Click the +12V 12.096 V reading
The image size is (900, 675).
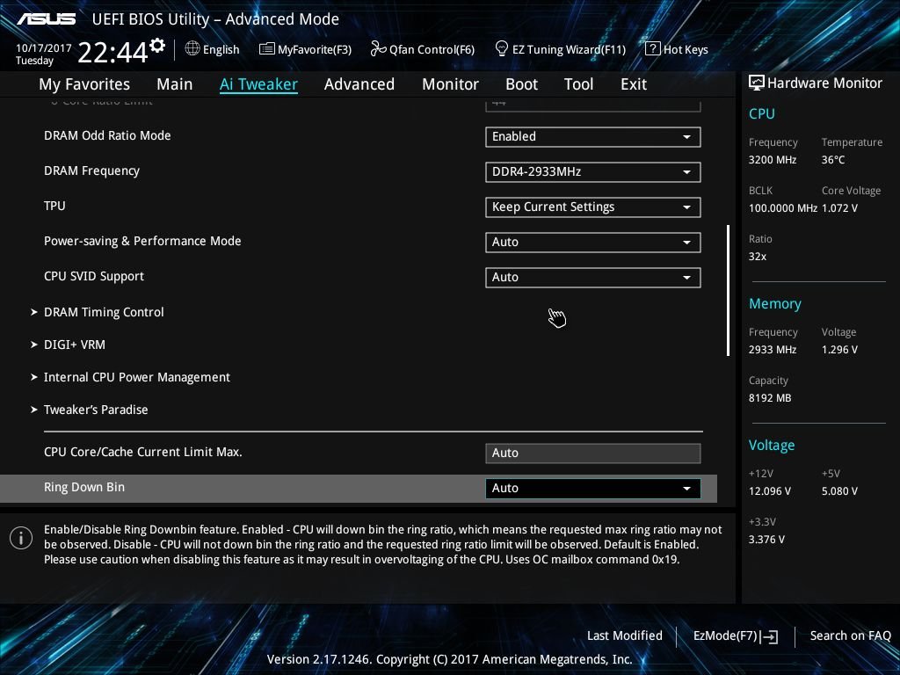click(770, 491)
